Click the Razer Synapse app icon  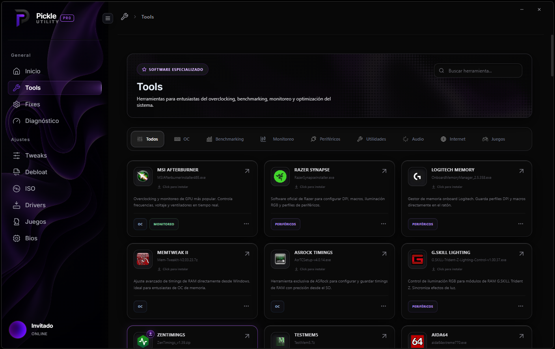click(x=280, y=176)
